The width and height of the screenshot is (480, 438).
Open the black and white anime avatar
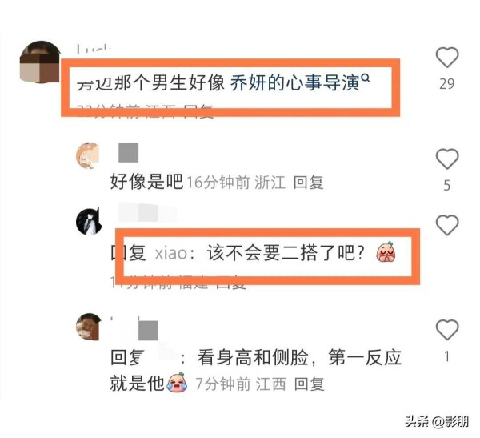click(89, 221)
